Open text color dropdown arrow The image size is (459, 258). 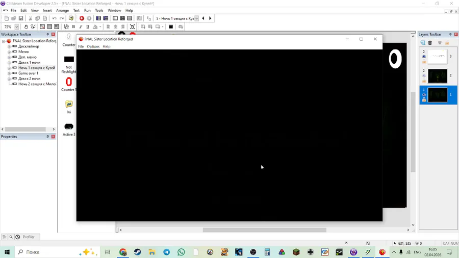click(x=100, y=27)
